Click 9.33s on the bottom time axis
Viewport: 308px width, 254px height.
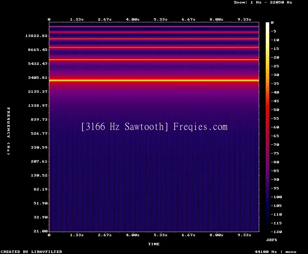coord(244,235)
